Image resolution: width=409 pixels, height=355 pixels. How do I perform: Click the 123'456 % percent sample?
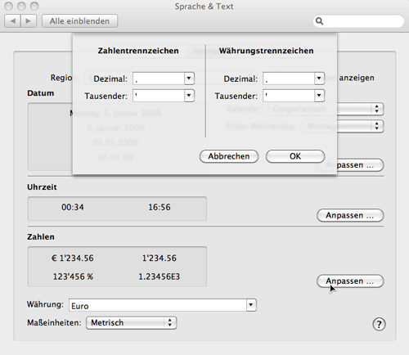pyautogui.click(x=73, y=276)
